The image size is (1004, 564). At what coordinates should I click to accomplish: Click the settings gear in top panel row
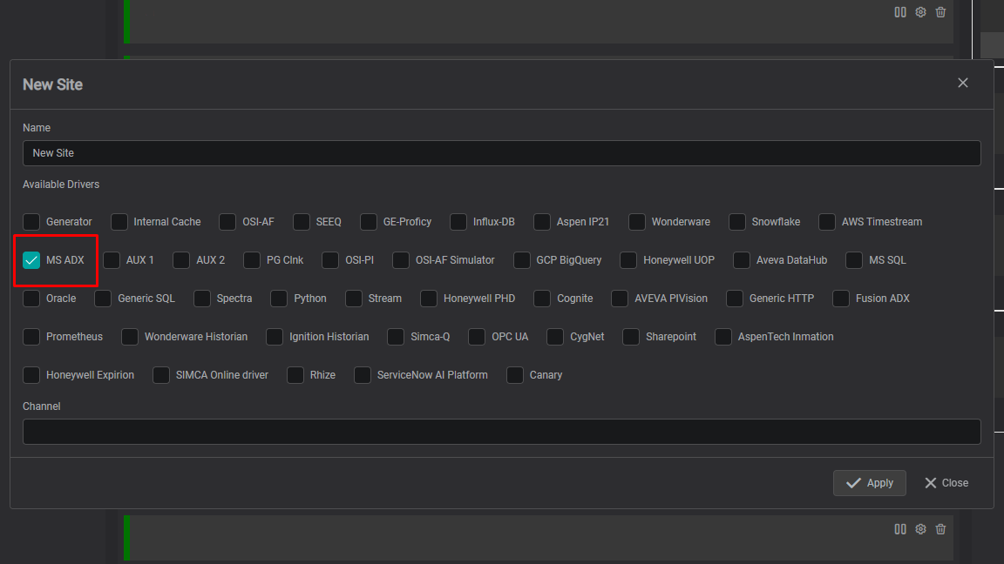click(920, 12)
